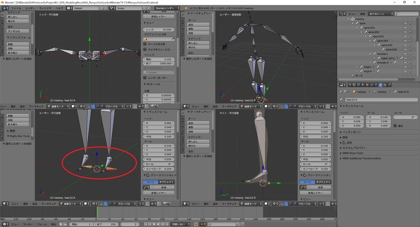This screenshot has width=420, height=227.
Task: Open the ウィンドウ menu
Action: 45,8
